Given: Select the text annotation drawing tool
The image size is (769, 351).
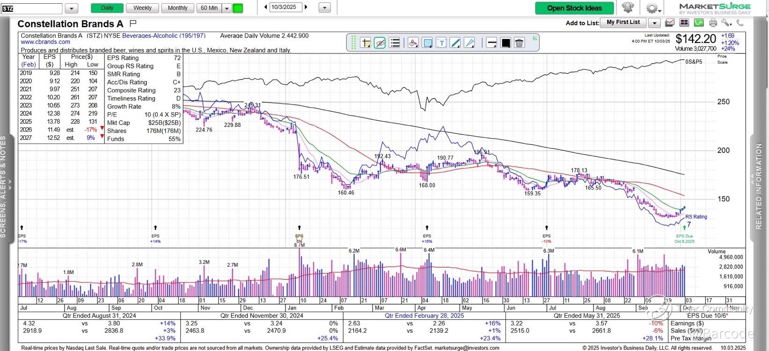Looking at the screenshot, I should [x=441, y=43].
